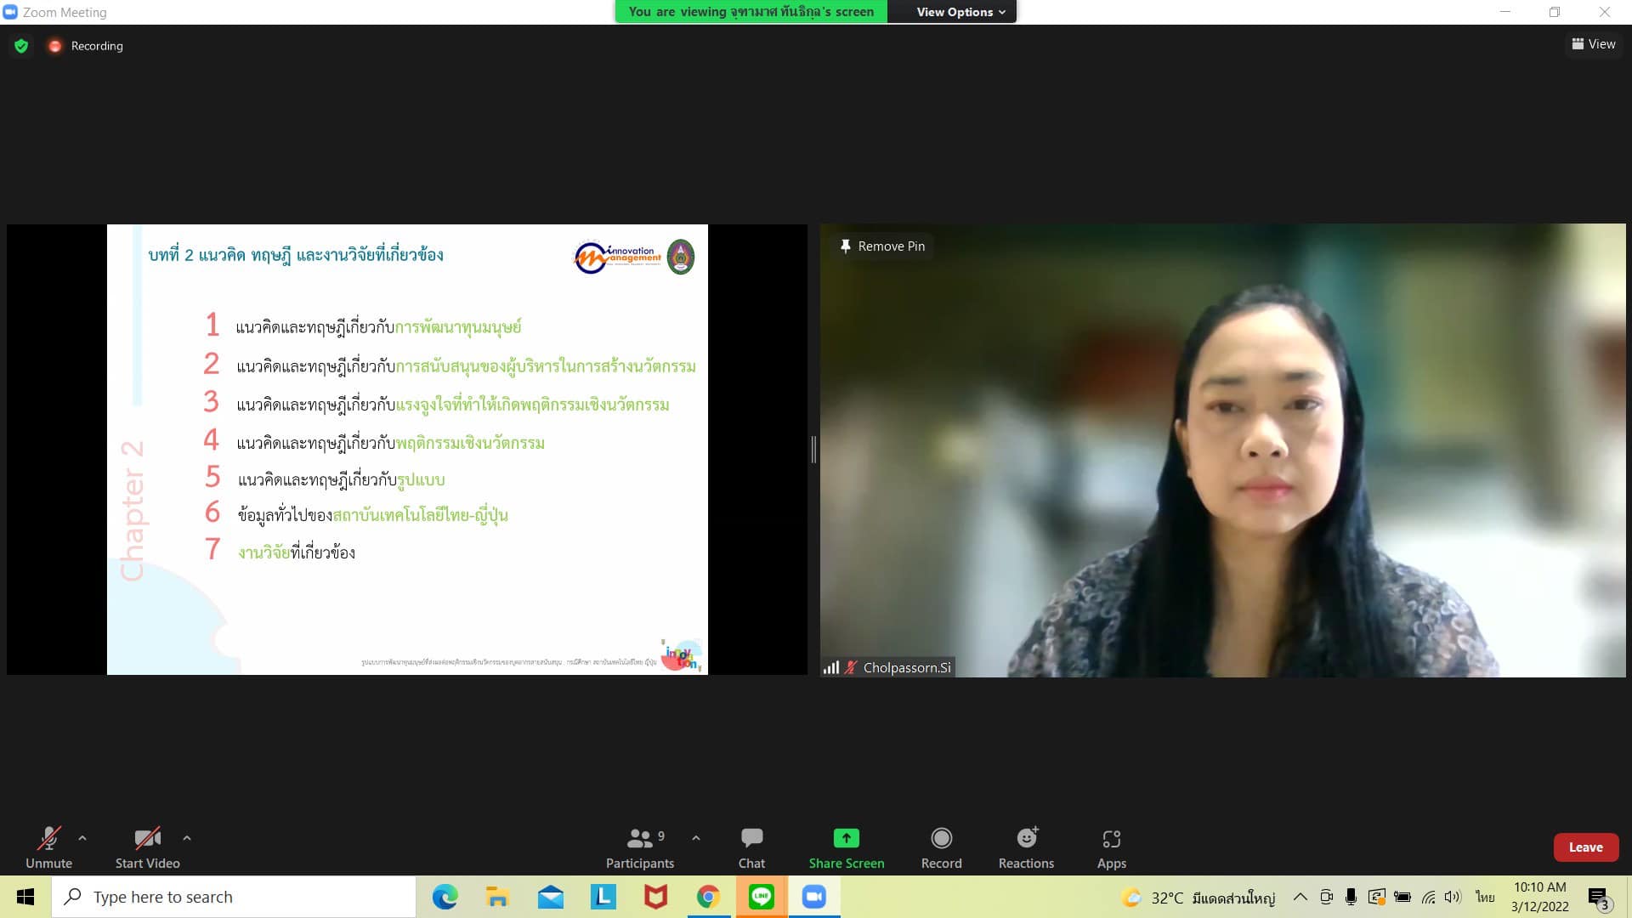Image resolution: width=1632 pixels, height=918 pixels.
Task: Open the Chat panel icon
Action: (751, 839)
